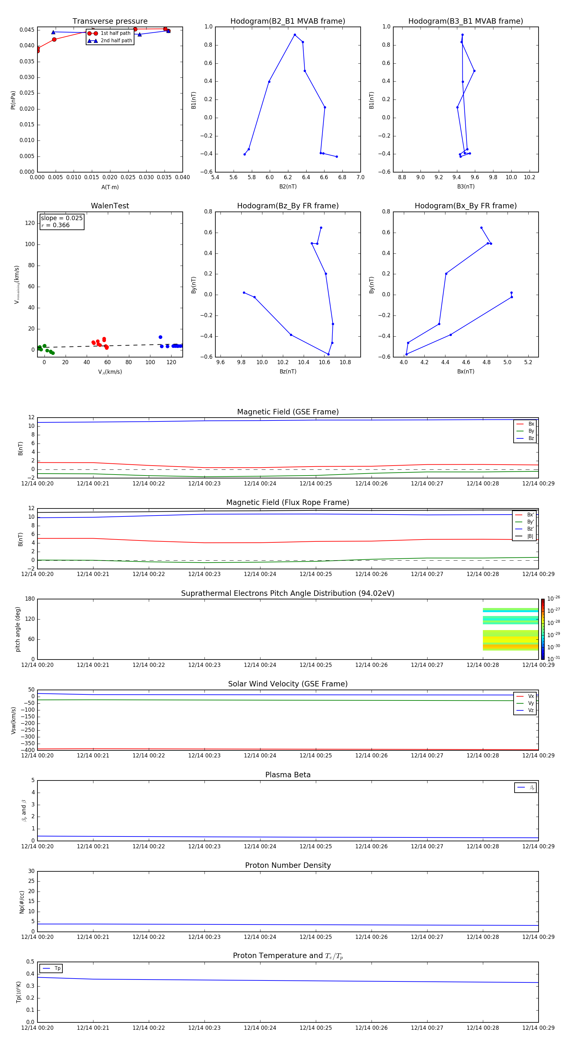This screenshot has width=576, height=1056.
Task: Click Vx legend entry in velocity plot
Action: click(525, 696)
